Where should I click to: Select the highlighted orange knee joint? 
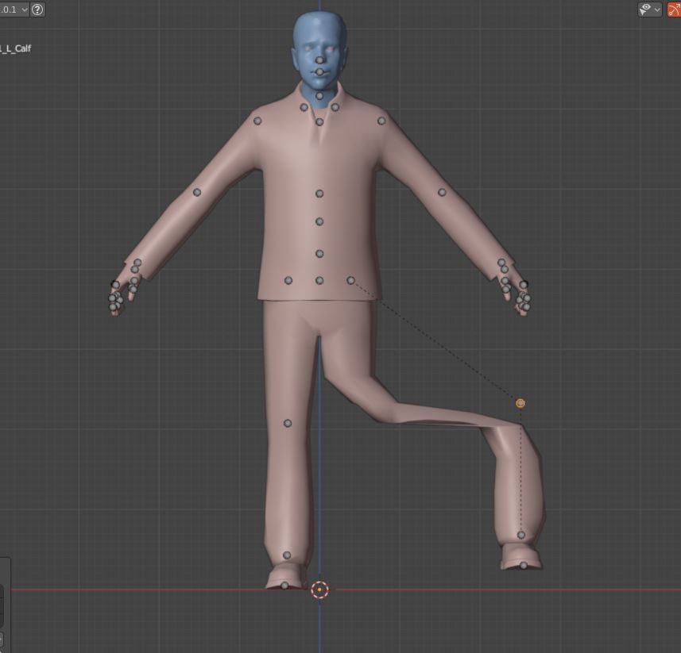click(520, 404)
